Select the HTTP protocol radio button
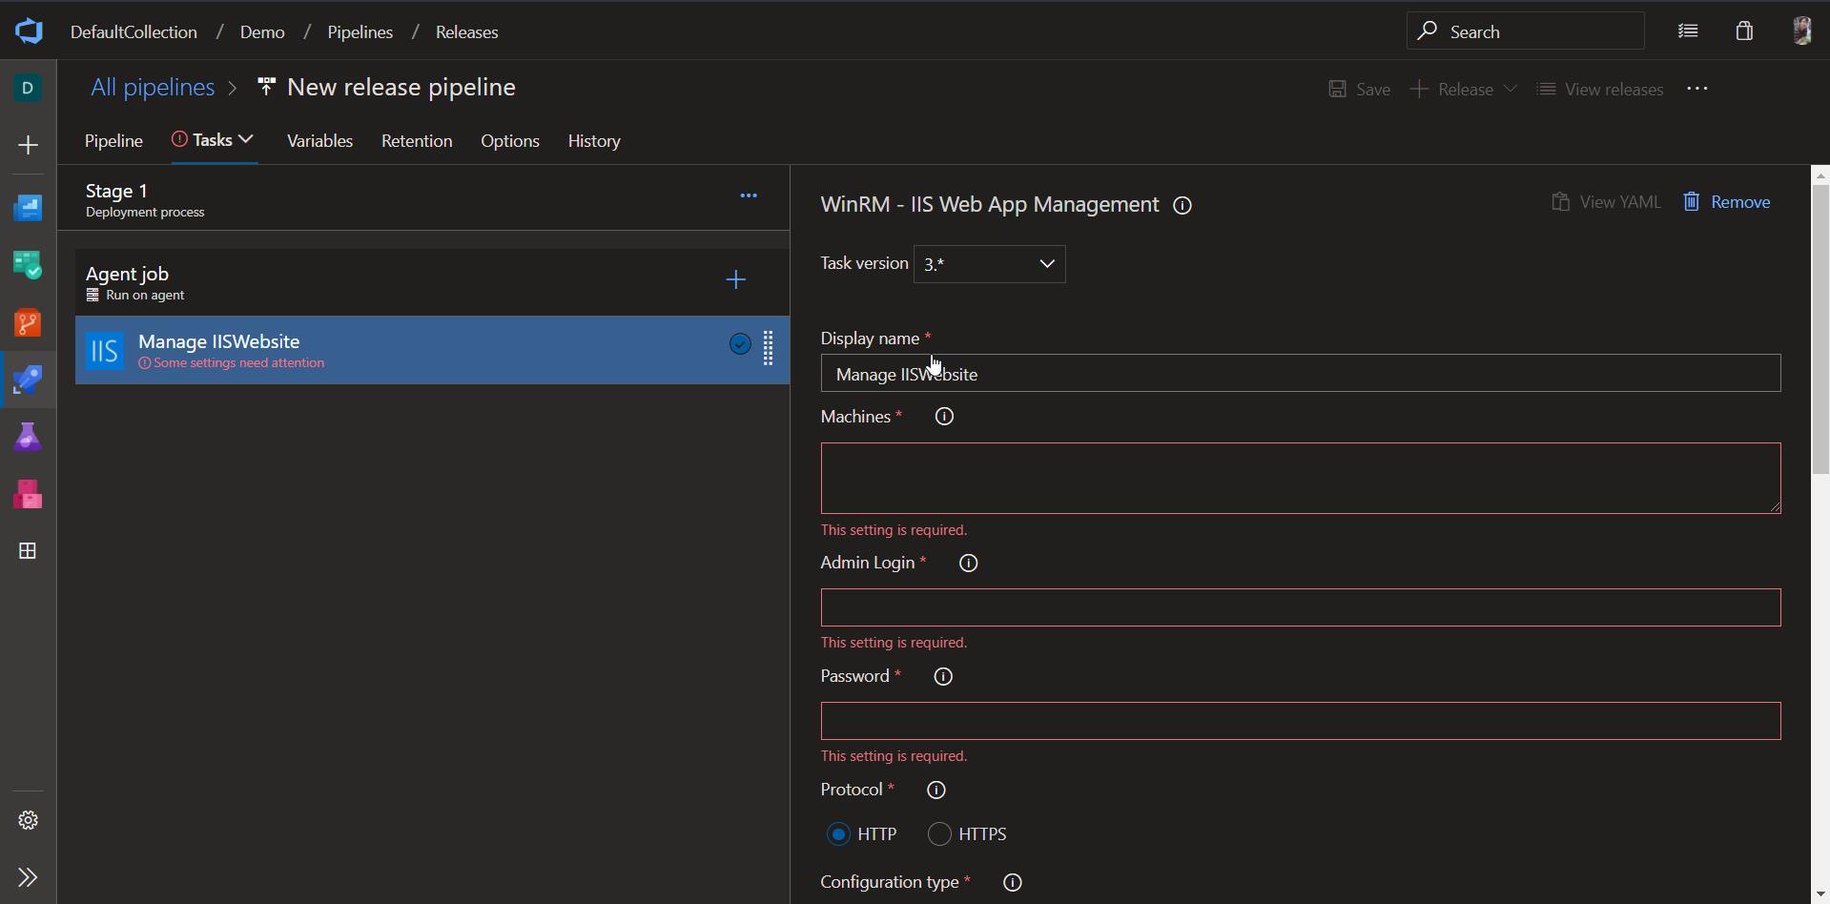Screen dimensions: 1830x904 pyautogui.click(x=839, y=833)
